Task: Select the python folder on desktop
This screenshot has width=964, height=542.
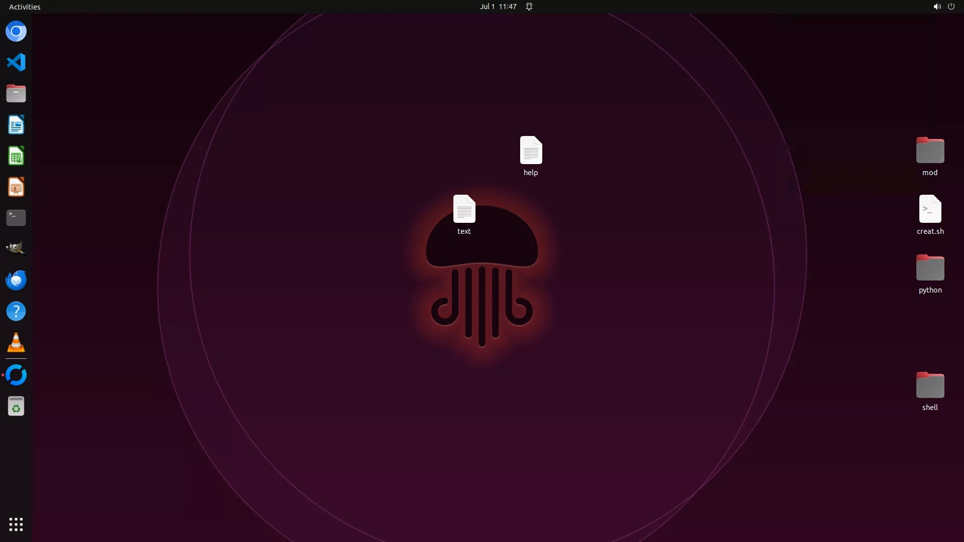Action: coord(930,268)
